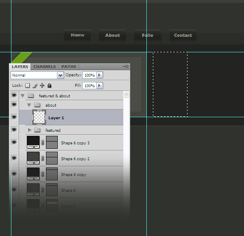
Task: Open the Fill slider arrow
Action: pyautogui.click(x=99, y=86)
